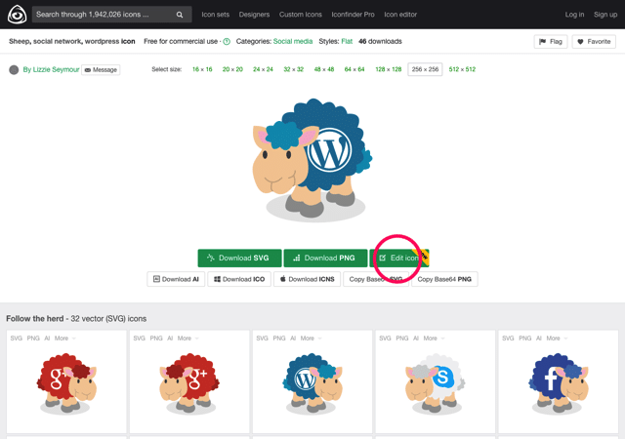Select size 512 x 512

pos(462,69)
